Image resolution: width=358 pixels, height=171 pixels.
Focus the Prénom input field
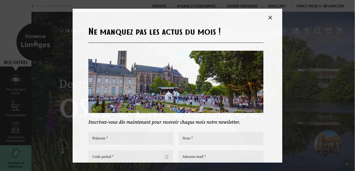pyautogui.click(x=131, y=138)
